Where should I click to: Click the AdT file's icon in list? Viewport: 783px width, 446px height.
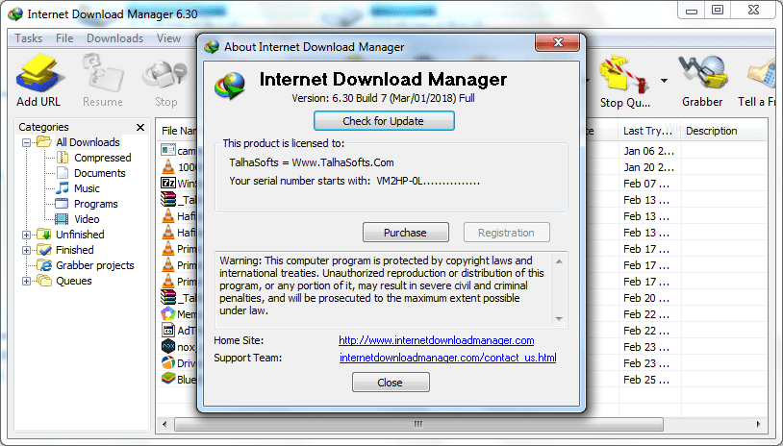[168, 330]
